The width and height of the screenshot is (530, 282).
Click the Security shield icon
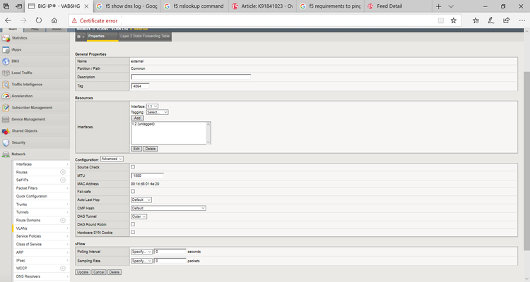(x=6, y=142)
